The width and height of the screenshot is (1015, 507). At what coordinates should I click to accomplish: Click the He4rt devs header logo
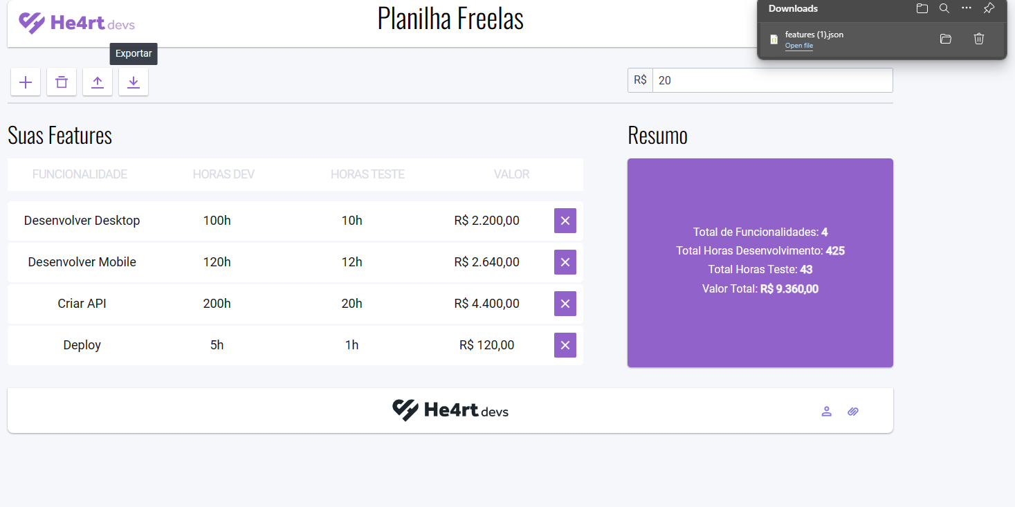(76, 23)
